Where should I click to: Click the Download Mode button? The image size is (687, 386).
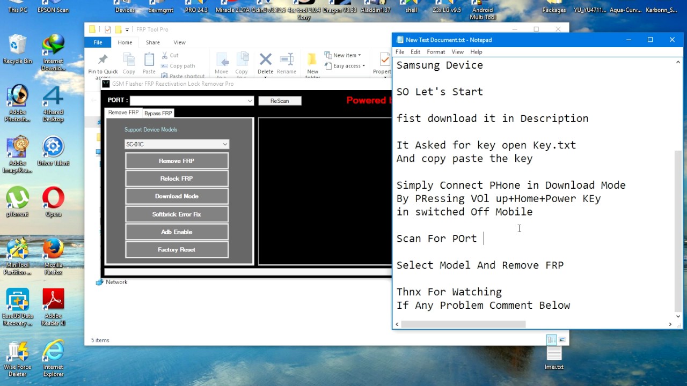coord(177,196)
